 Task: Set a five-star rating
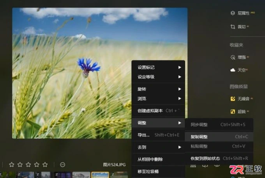click(45, 164)
